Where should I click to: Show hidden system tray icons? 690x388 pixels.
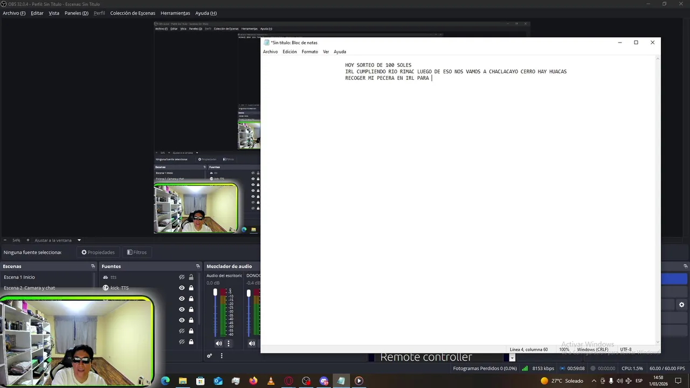[x=594, y=381]
